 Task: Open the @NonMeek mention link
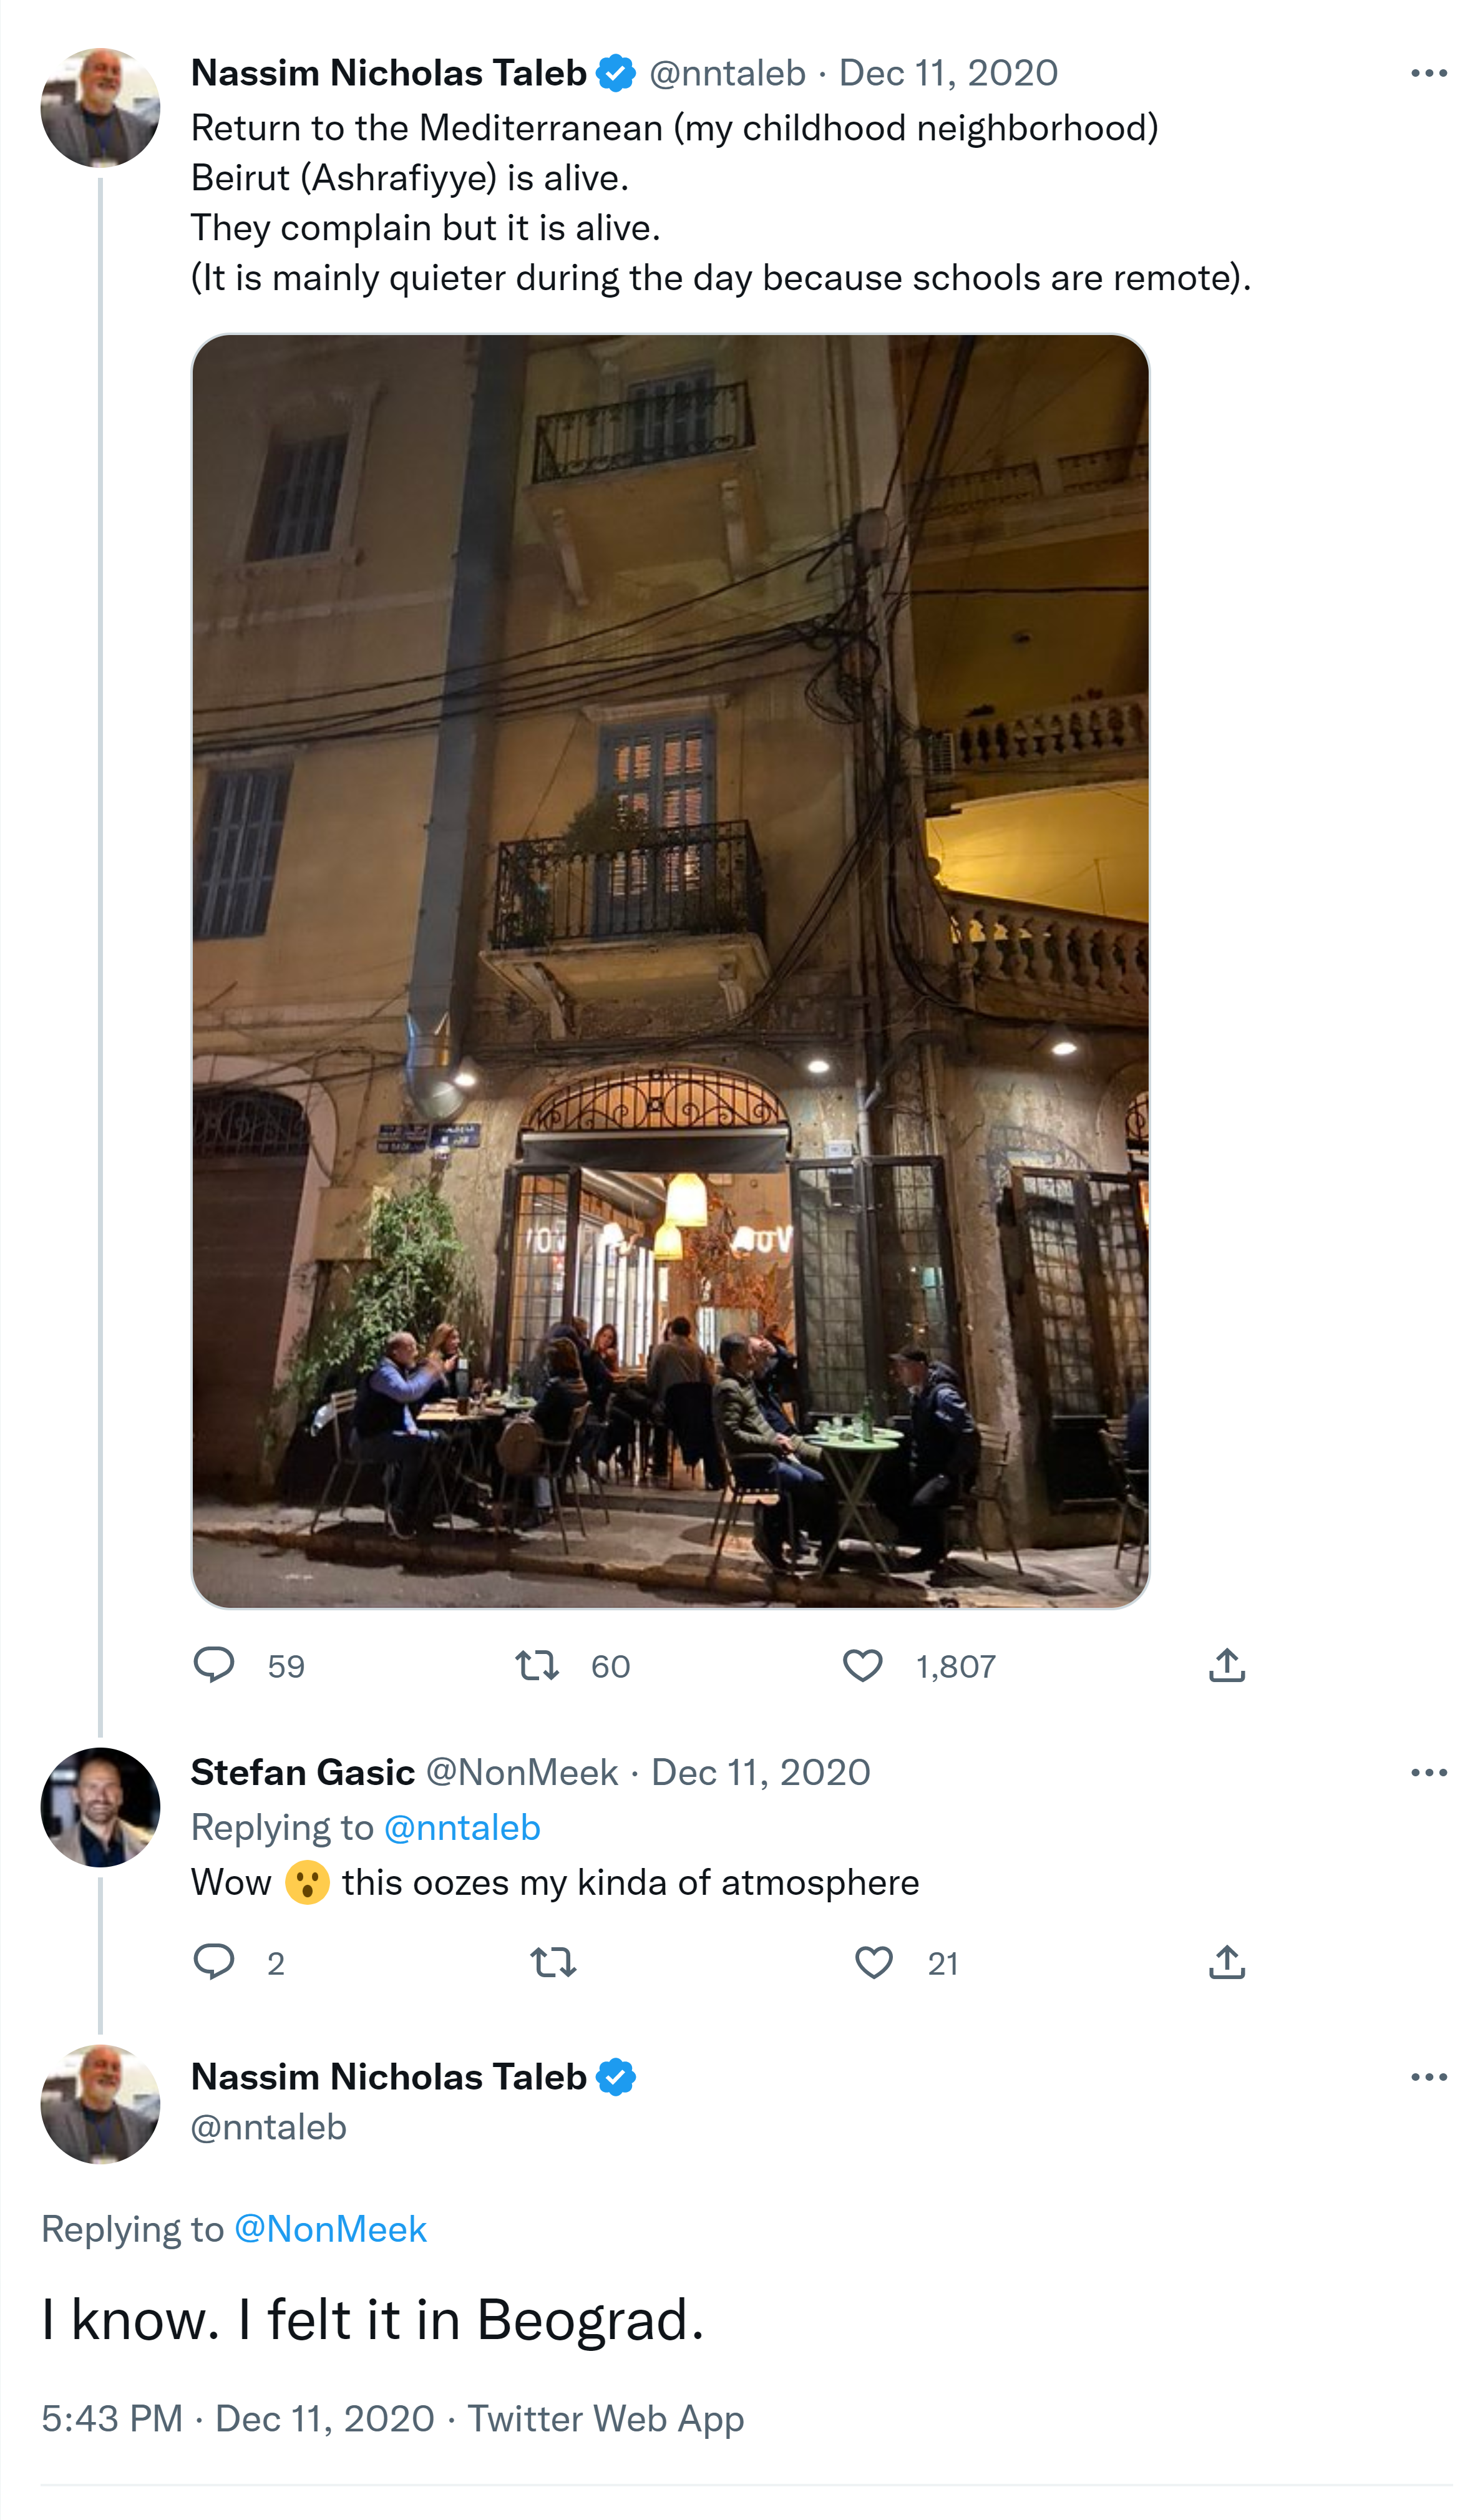click(330, 2229)
